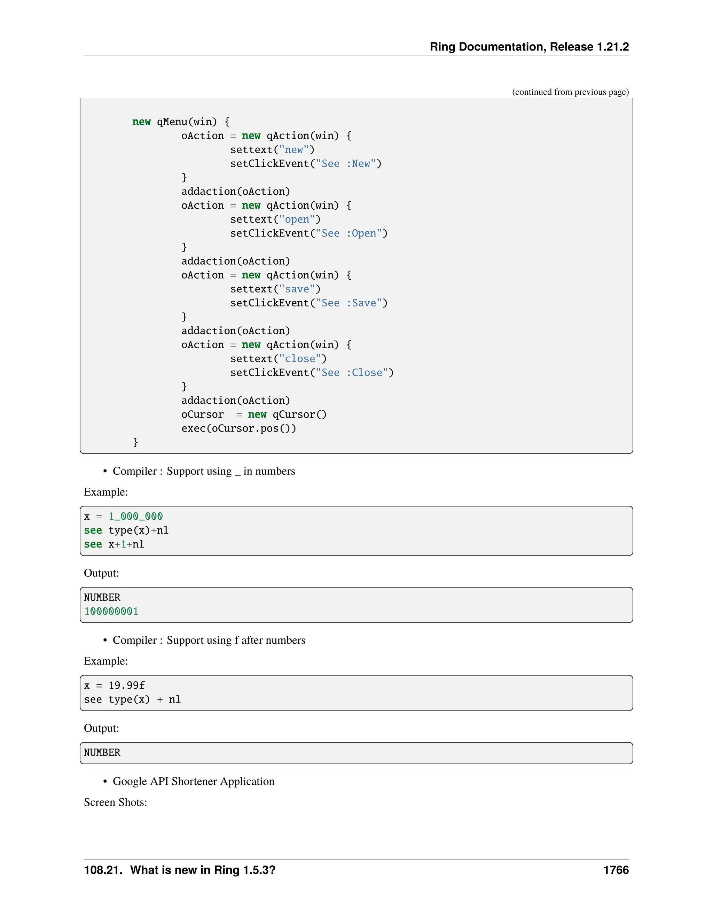Viewport: 713px width, 923px height.
Task: Click the 'Google API Shortener Application' bullet
Action: pos(194,782)
